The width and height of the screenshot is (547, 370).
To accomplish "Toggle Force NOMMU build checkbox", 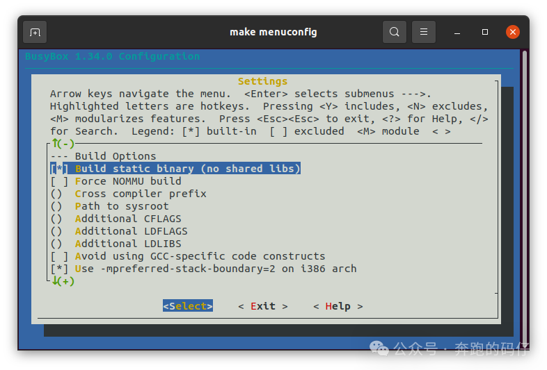I will [x=59, y=181].
